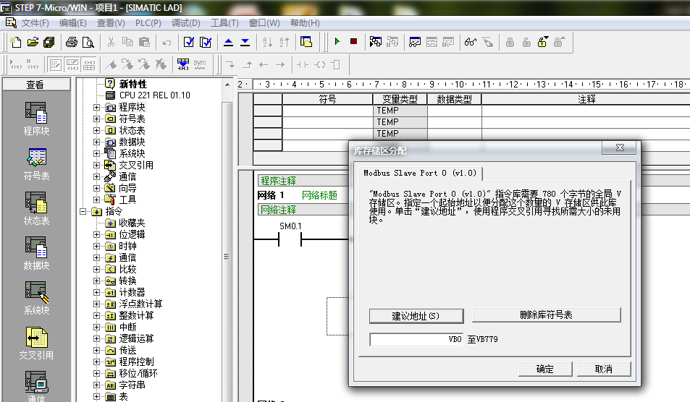Click the 删除库符号表 button
This screenshot has height=402, width=690.
coord(546,315)
